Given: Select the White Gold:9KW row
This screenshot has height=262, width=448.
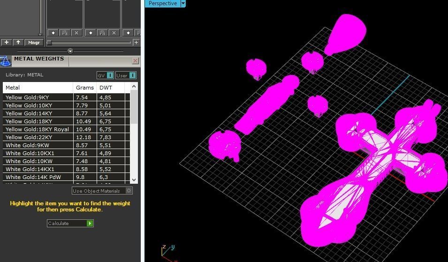Looking at the screenshot, I should tap(66, 145).
